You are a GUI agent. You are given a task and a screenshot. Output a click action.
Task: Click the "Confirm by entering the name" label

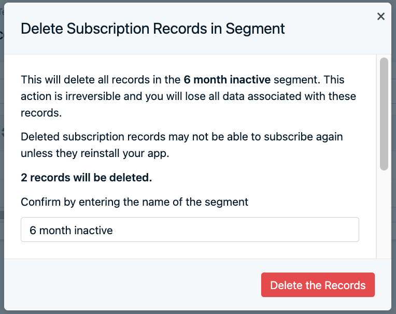click(135, 202)
